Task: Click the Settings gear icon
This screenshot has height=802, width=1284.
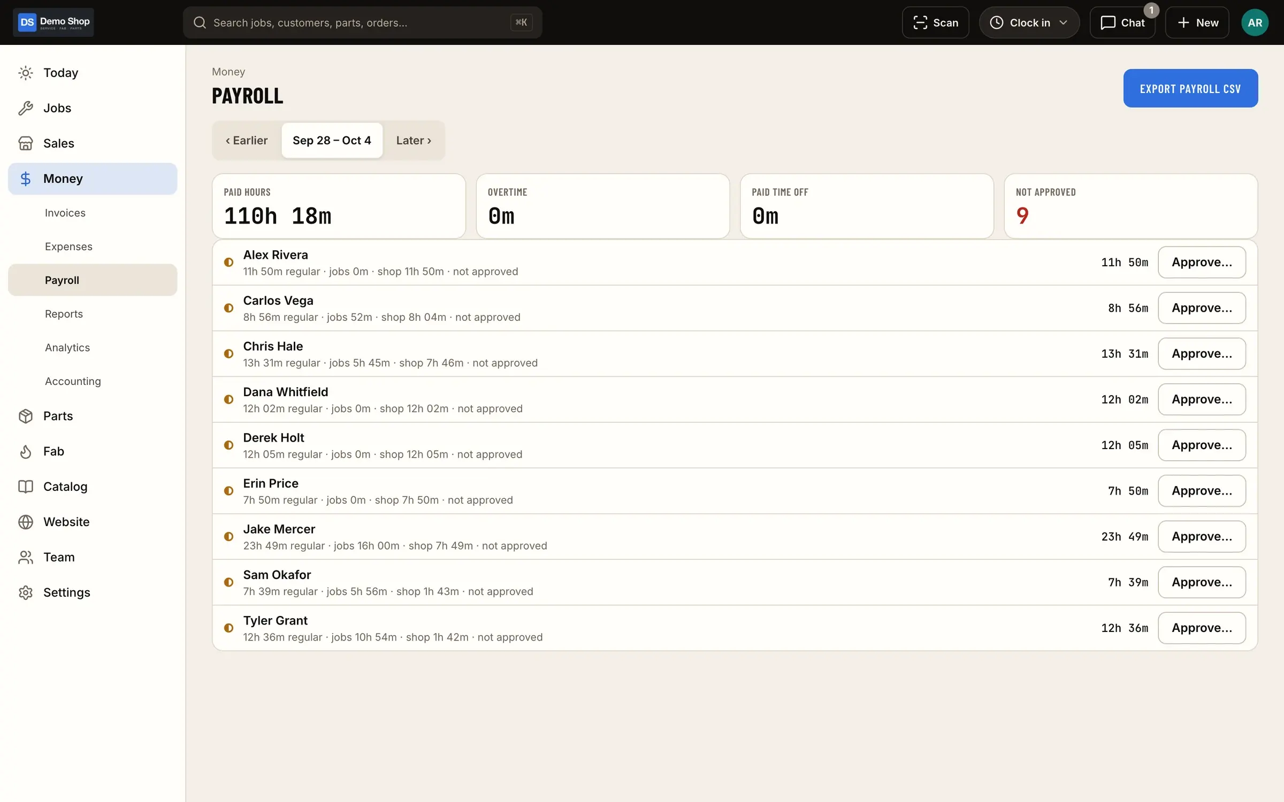Action: click(x=26, y=592)
